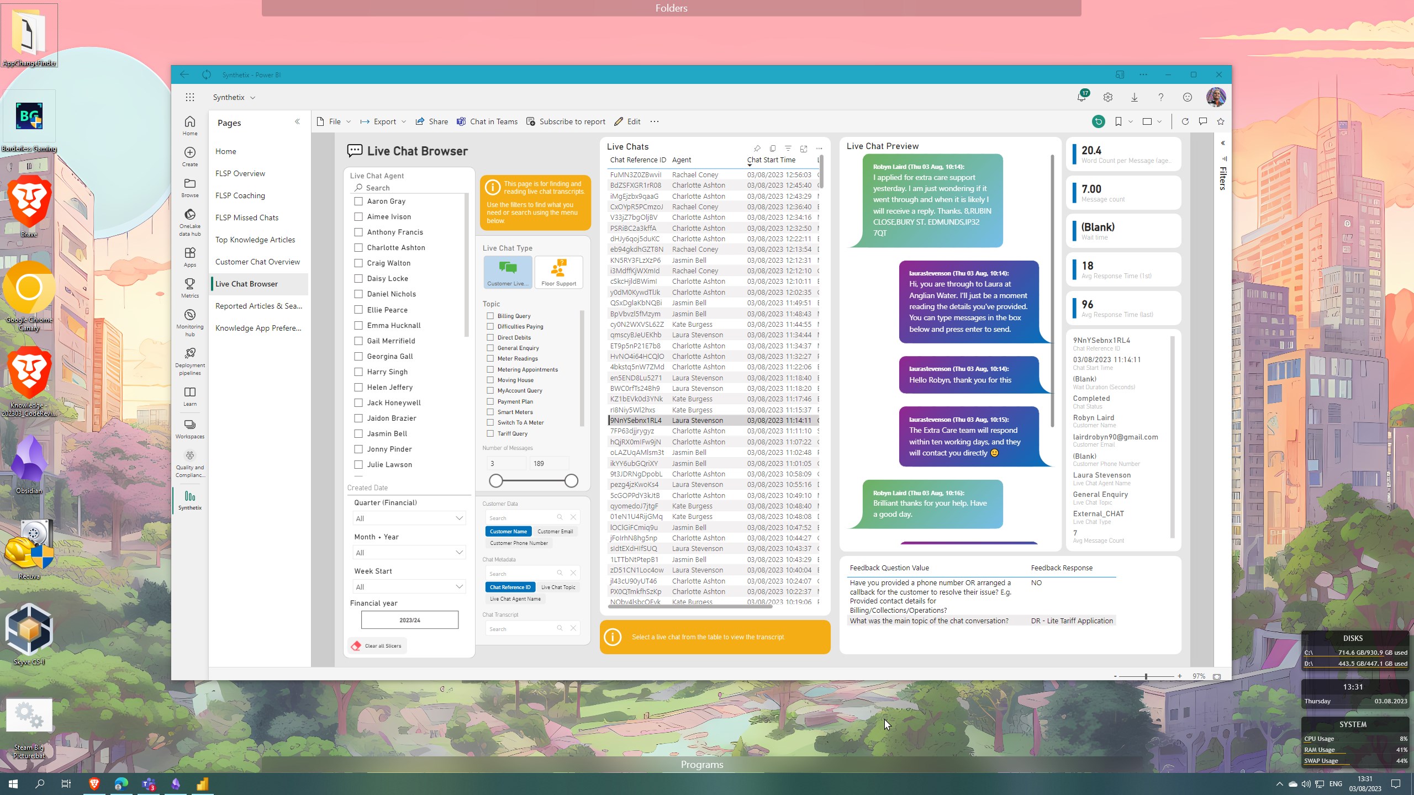Open focus mode on Live Chats table
1414x795 pixels.
click(x=804, y=149)
